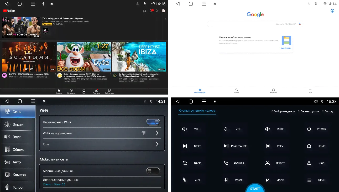
Task: Open the Буба cartoon video thumbnail
Action: (84, 57)
